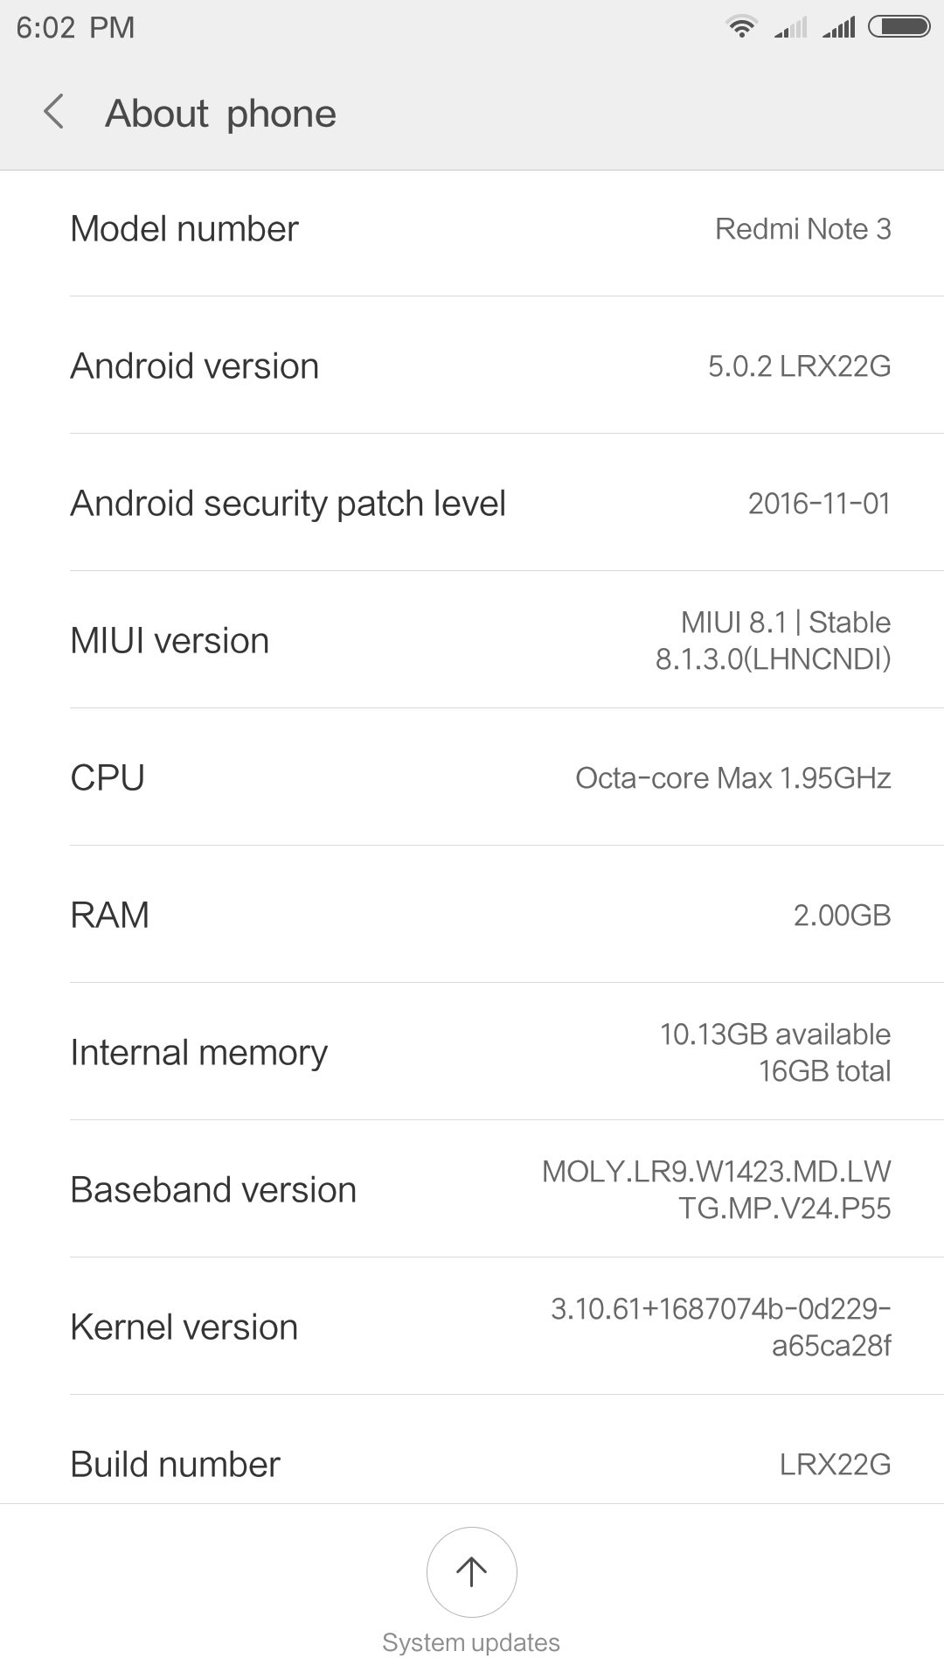
Task: Tap the About phone title
Action: coord(221,114)
